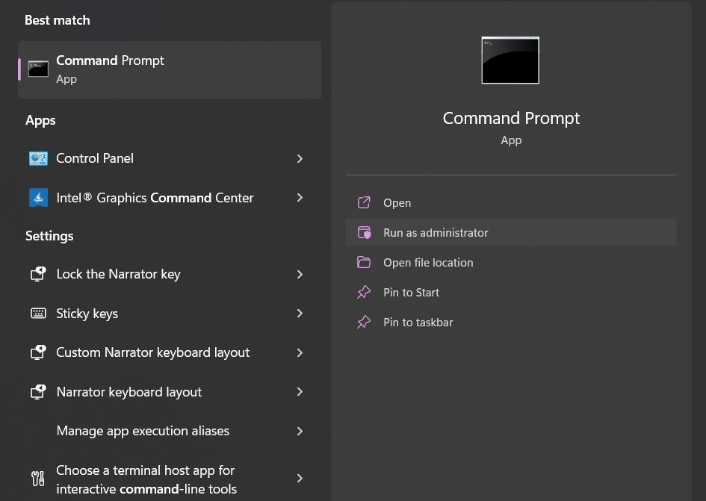Click the Command Prompt title in details pane
The width and height of the screenshot is (706, 501).
(x=511, y=119)
